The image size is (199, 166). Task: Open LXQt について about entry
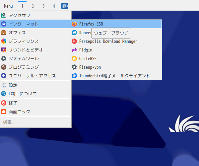point(35,94)
